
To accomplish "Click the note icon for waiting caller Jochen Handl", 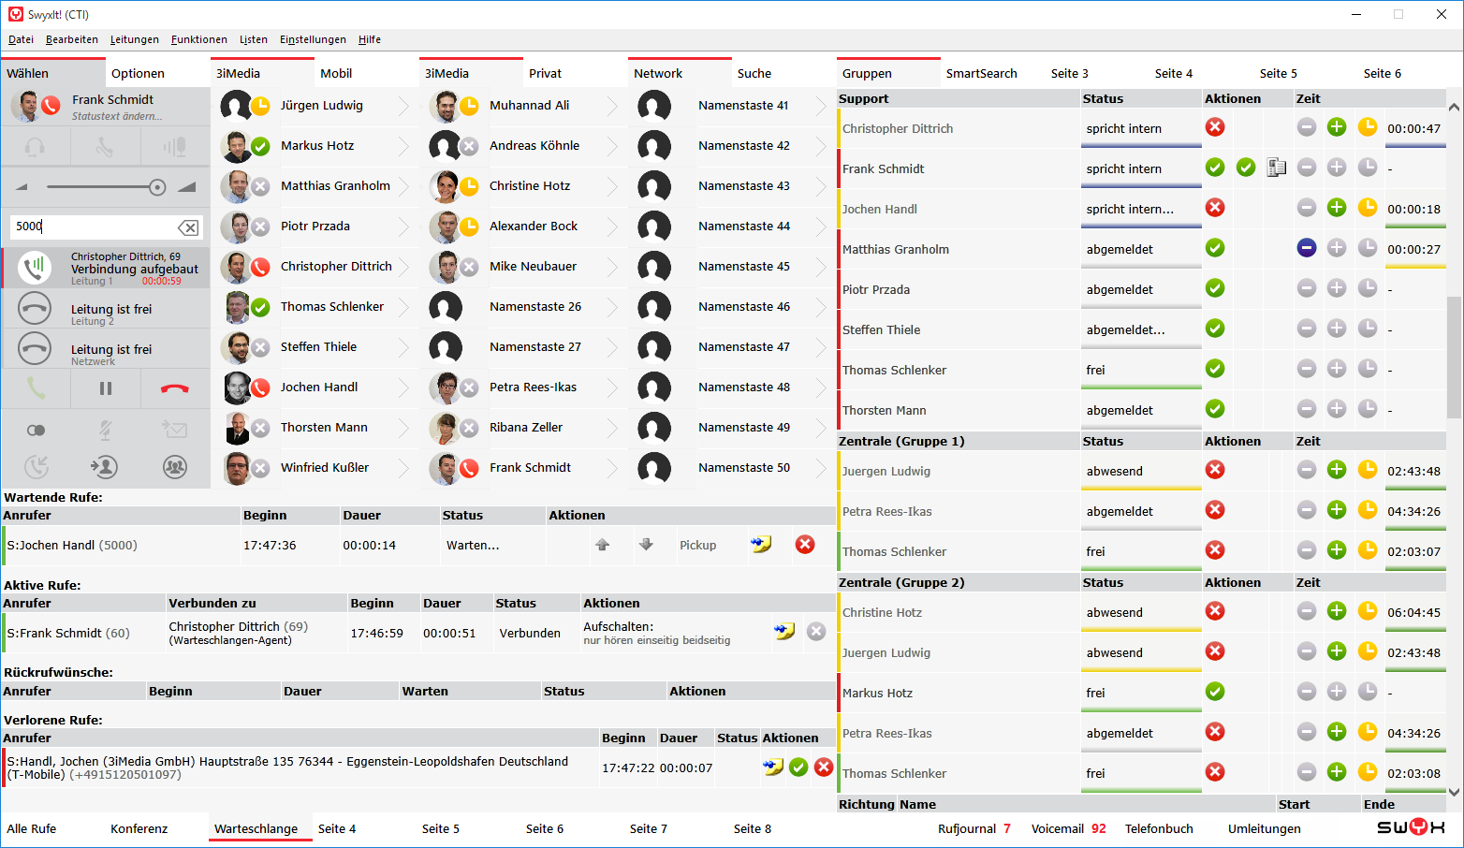I will [761, 545].
